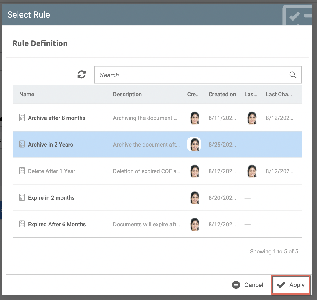The height and width of the screenshot is (300, 317).
Task: Sort by the Created on column header
Action: [x=222, y=94]
